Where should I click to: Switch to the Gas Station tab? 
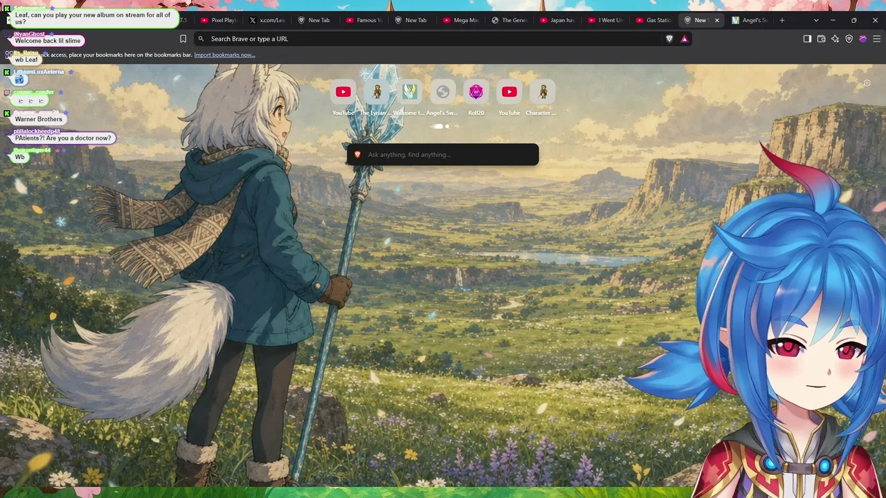click(x=654, y=20)
